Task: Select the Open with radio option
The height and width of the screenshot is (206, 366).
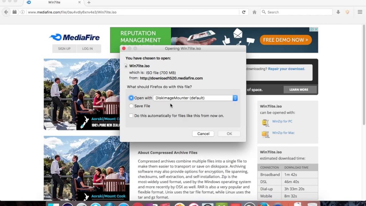Action: click(x=131, y=98)
